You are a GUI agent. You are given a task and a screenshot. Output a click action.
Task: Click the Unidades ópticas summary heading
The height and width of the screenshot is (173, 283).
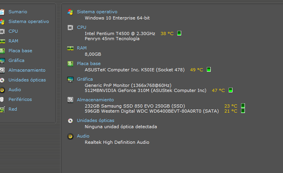[x=96, y=120]
